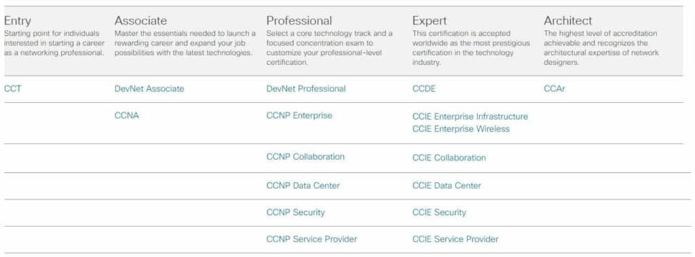Open CCNP Enterprise certification
695x257 pixels.
(x=299, y=116)
